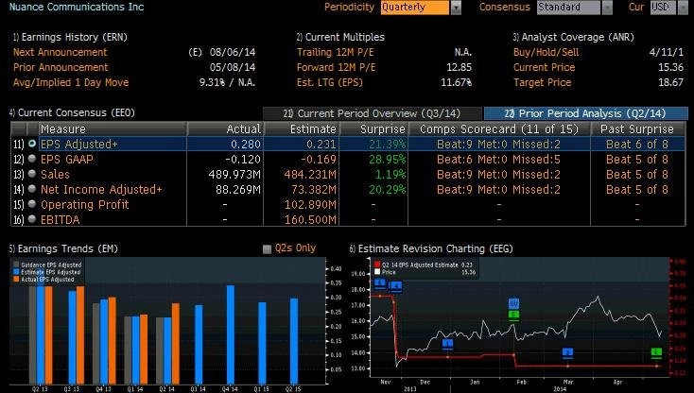Click the Target Price value 18.67
This screenshot has width=694, height=393.
point(670,82)
